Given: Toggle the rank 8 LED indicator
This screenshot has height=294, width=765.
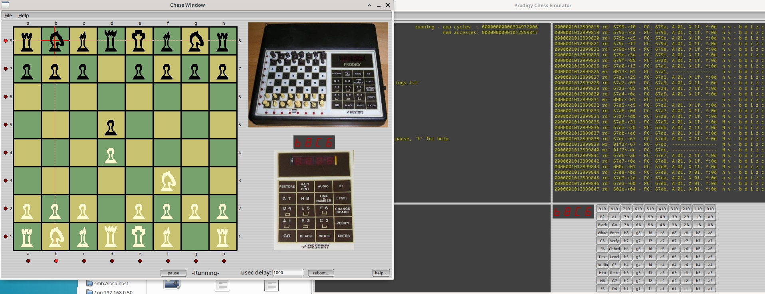Looking at the screenshot, I should [6, 41].
